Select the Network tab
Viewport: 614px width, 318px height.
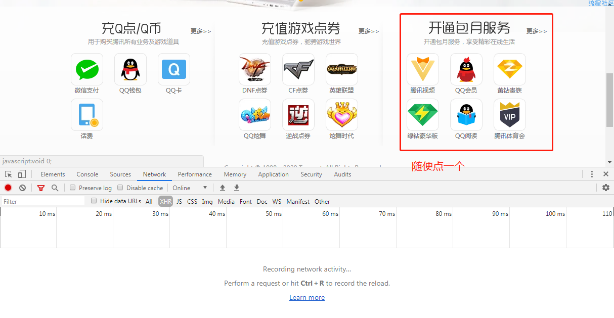pyautogui.click(x=154, y=174)
